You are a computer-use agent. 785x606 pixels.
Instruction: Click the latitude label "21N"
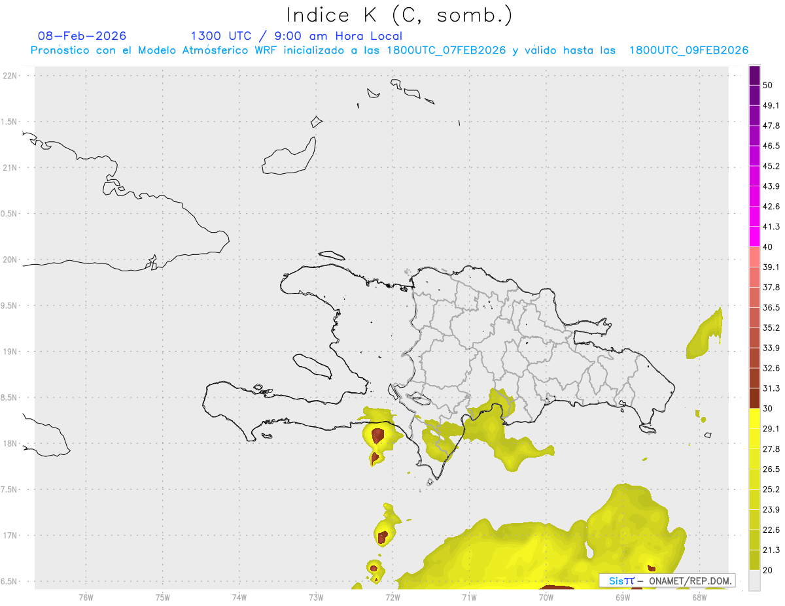tap(11, 167)
